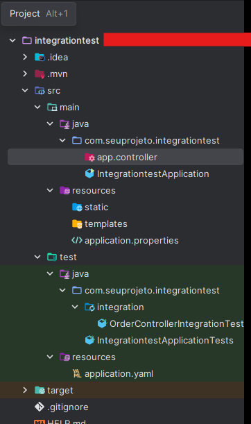Select the .idea folder name
251x424 pixels.
(x=58, y=58)
